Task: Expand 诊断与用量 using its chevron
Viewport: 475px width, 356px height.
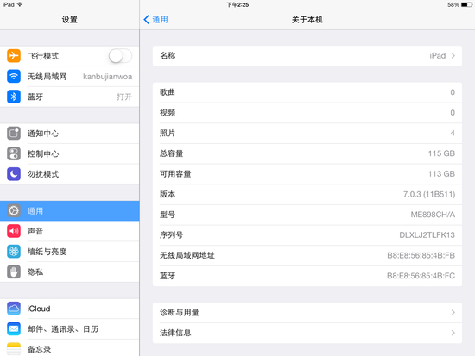Action: tap(453, 312)
